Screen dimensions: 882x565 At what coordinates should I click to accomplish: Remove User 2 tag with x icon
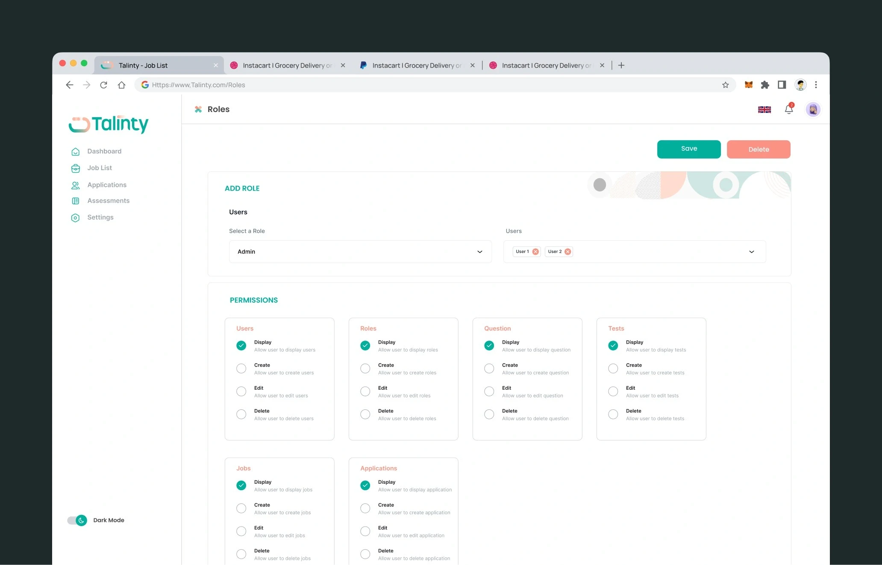[x=567, y=252]
